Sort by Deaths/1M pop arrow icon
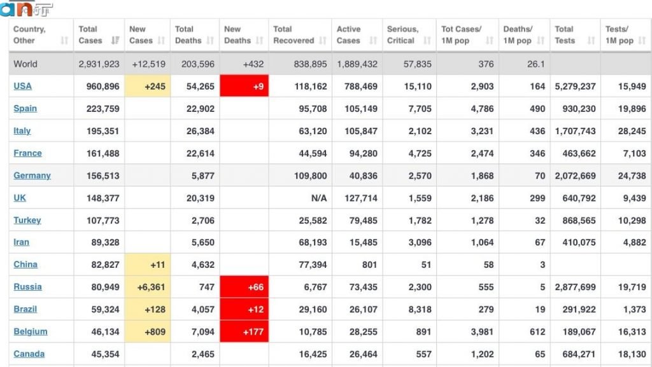This screenshot has width=652, height=367. tap(541, 41)
